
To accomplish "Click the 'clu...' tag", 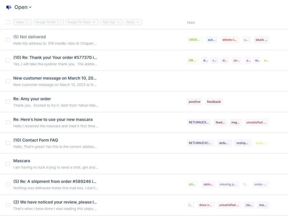I will [249, 205].
